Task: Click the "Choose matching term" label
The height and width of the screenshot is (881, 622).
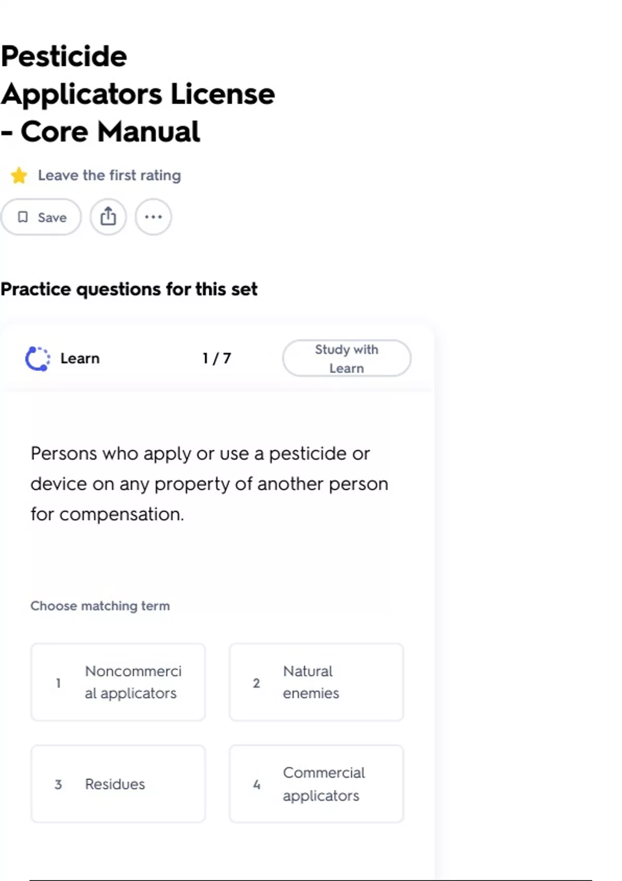Action: (x=100, y=606)
